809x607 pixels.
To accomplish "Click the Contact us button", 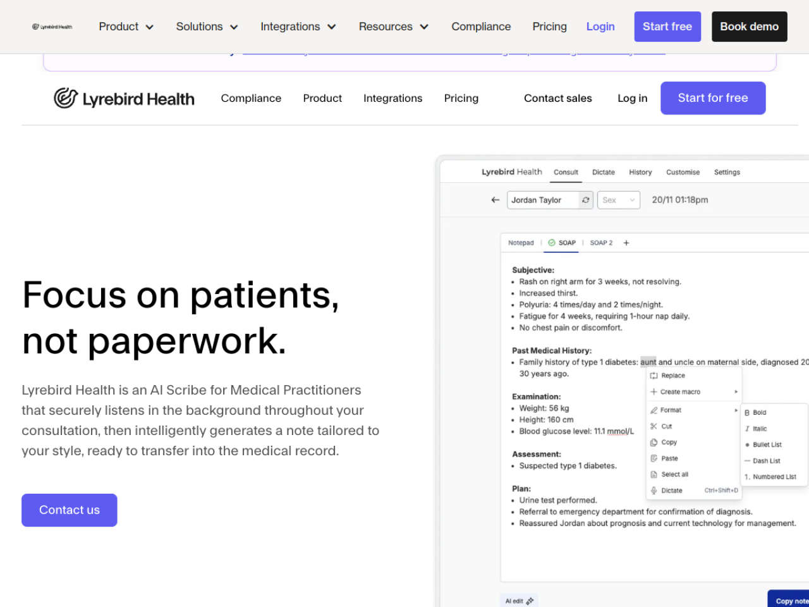I will [x=70, y=510].
